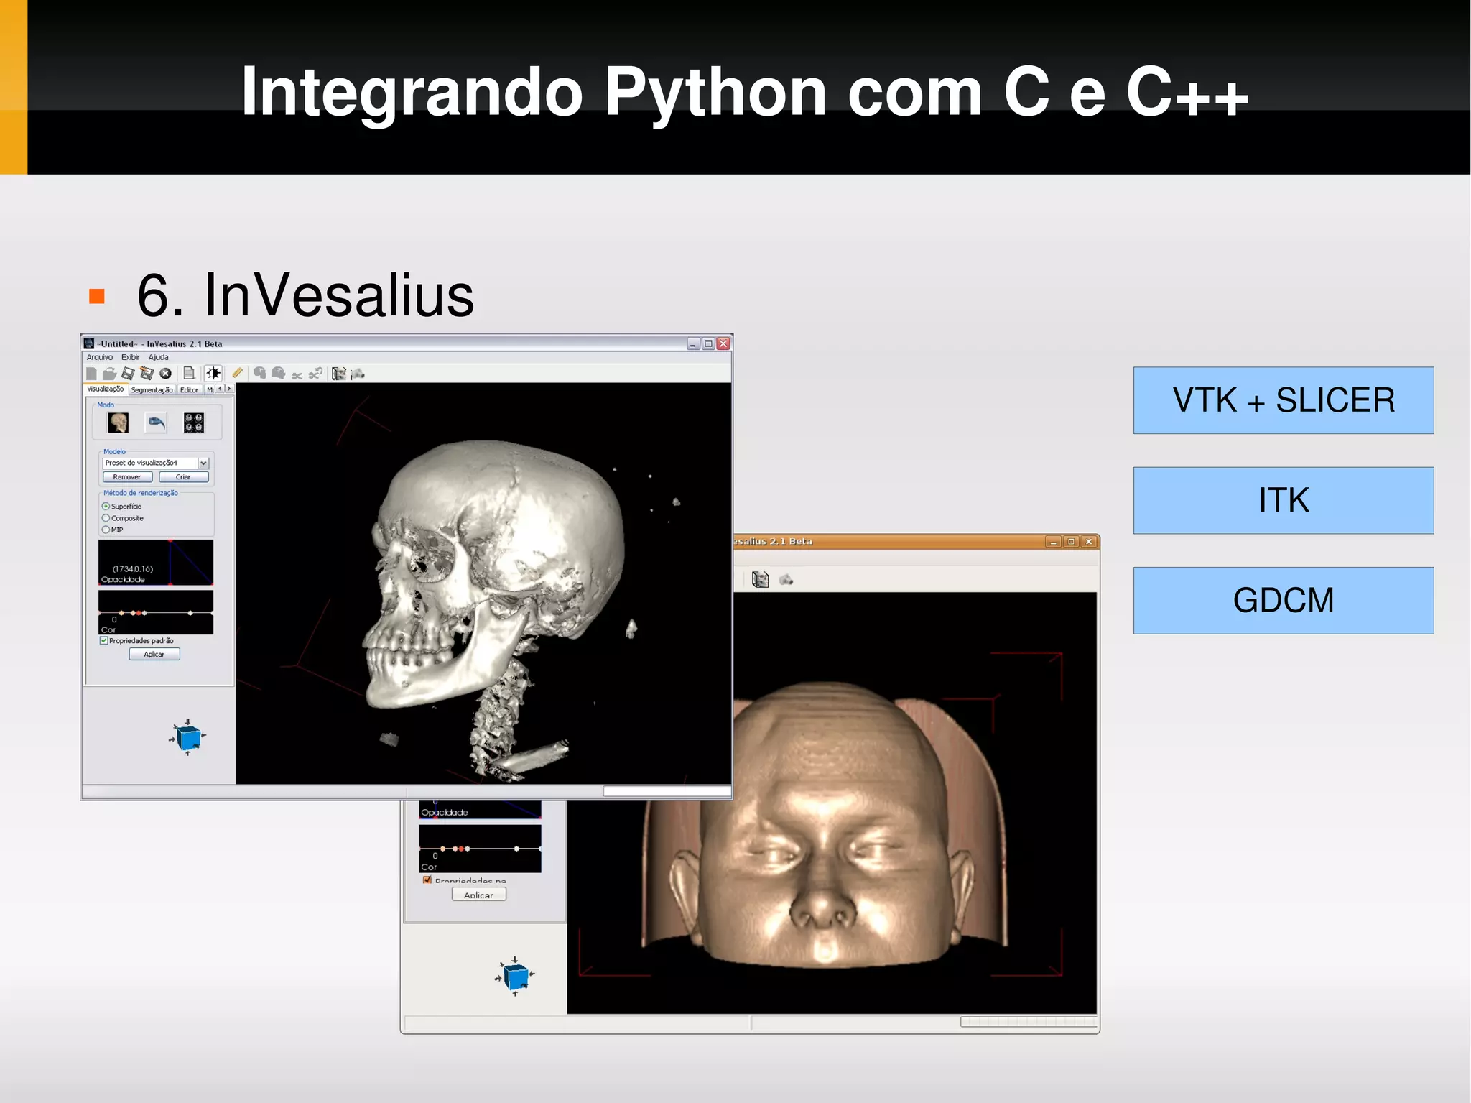
Task: Click the blue orientation cube in the back window
Action: [515, 977]
